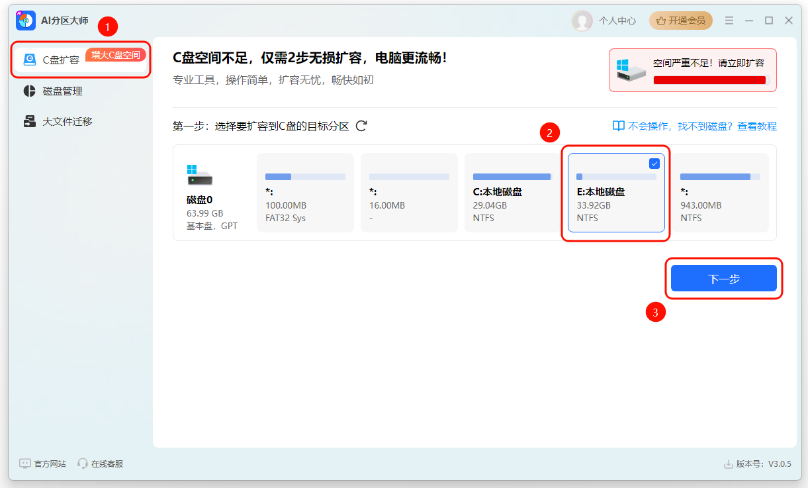The width and height of the screenshot is (808, 488).
Task: Select the 100.00MB FAT32 Sys partition
Action: point(305,193)
